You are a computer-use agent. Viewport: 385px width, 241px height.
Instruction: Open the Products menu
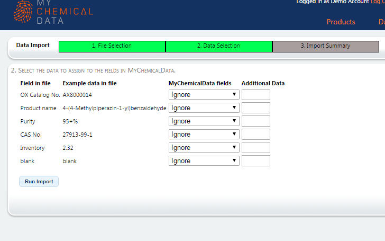[x=341, y=22]
